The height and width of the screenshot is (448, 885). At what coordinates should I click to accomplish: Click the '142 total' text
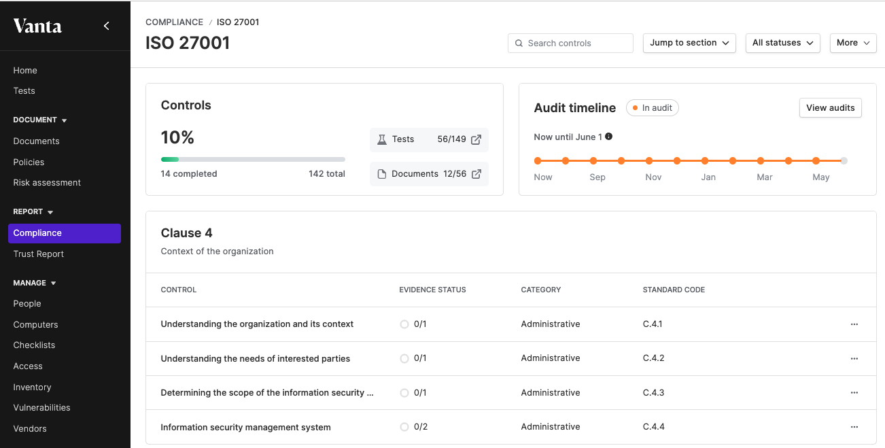pos(327,174)
